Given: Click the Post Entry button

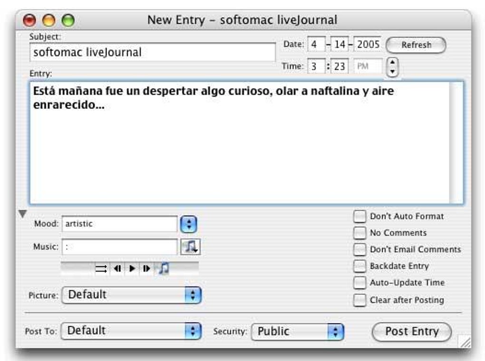Looking at the screenshot, I should tap(412, 332).
